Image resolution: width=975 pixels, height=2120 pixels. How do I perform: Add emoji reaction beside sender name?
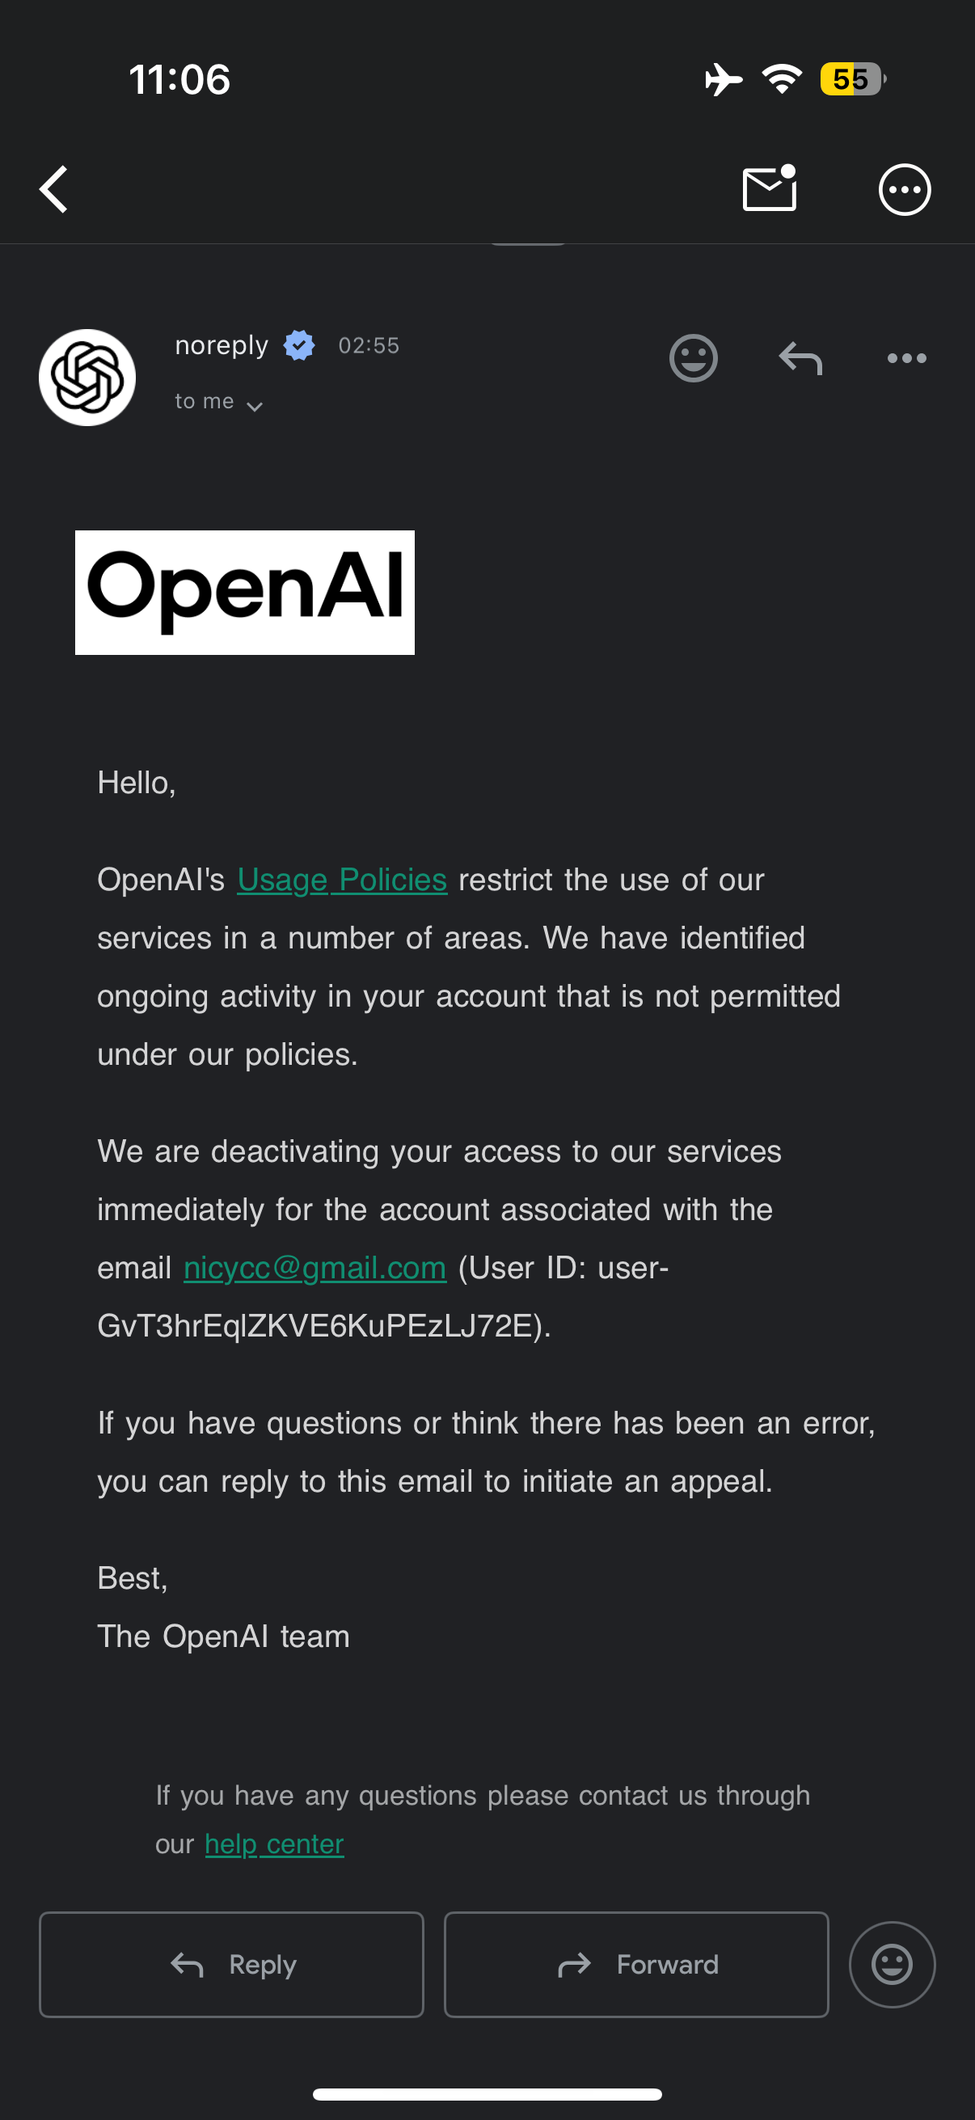(694, 359)
